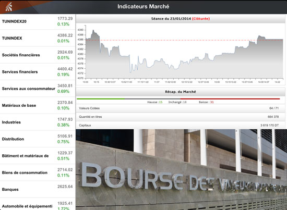Click the 664 378 quantity value
Image resolution: width=287 pixels, height=210 pixels.
point(273,117)
